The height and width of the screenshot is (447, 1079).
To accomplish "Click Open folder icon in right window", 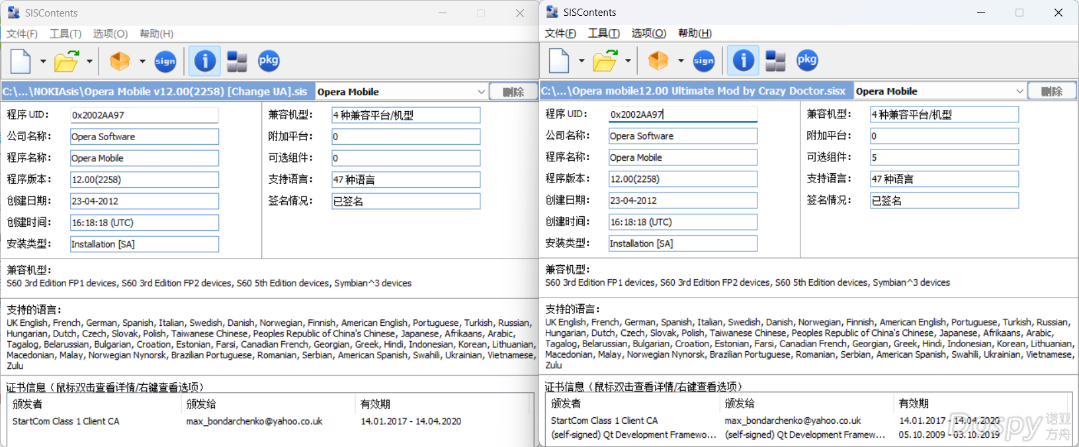I will 605,61.
